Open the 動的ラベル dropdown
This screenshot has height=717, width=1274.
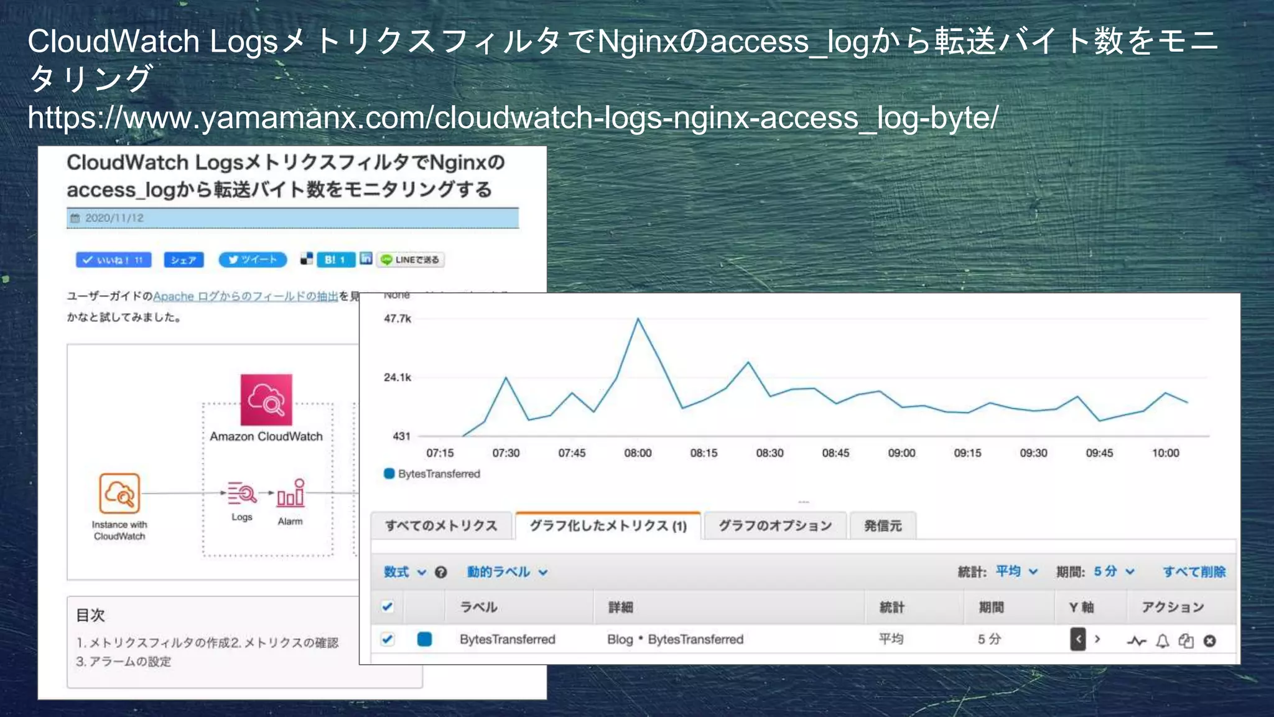click(507, 572)
